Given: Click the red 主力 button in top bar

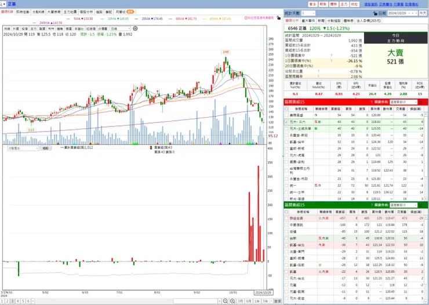Looking at the screenshot, I should pyautogui.click(x=344, y=5).
